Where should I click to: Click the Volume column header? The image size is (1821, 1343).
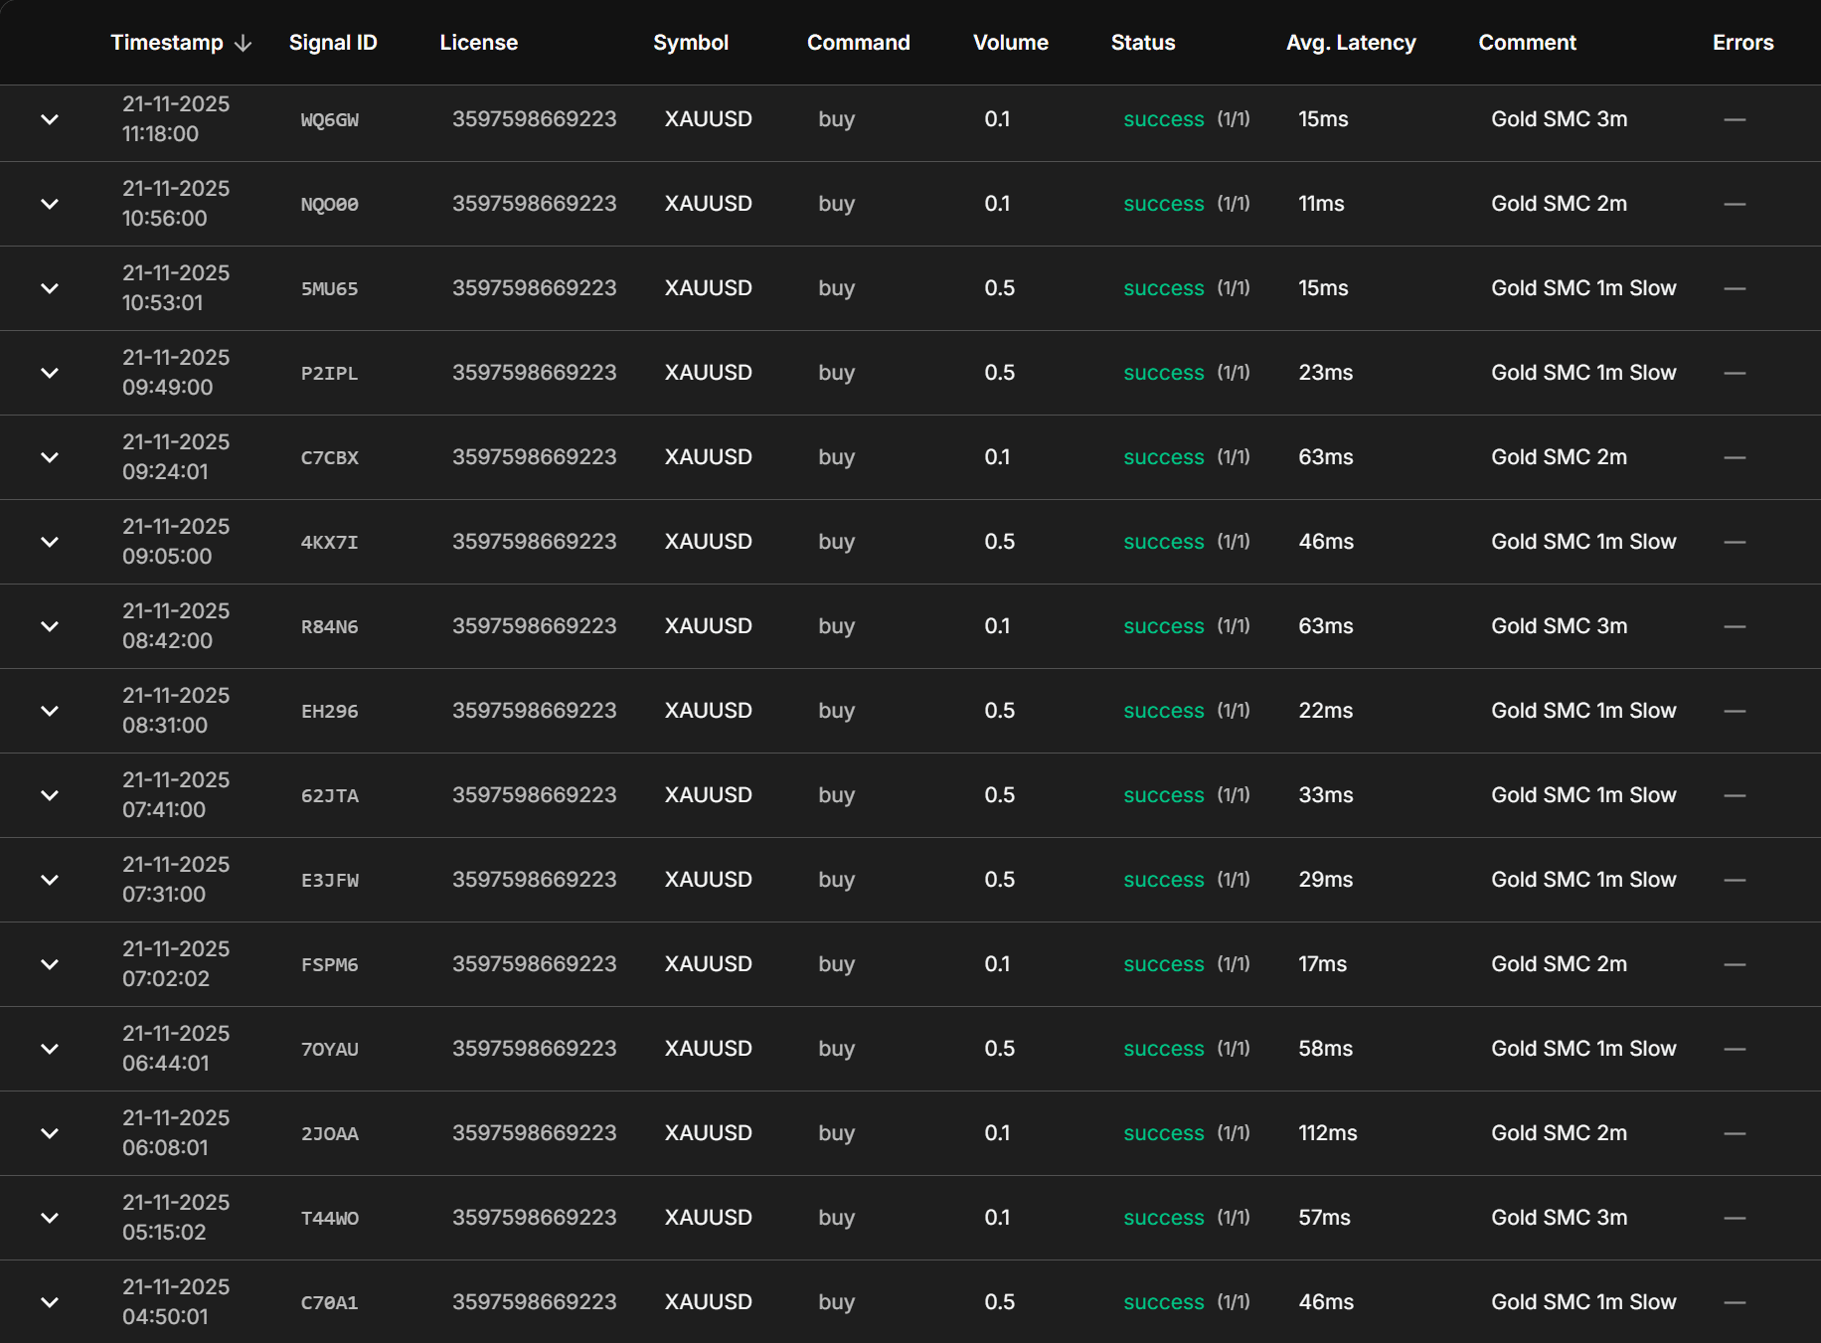pos(1010,43)
